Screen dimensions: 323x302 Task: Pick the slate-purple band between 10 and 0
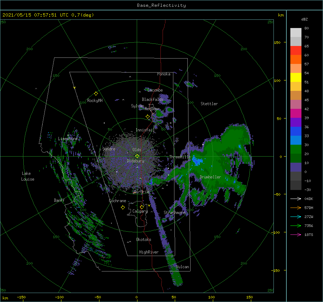pyautogui.click(x=296, y=167)
